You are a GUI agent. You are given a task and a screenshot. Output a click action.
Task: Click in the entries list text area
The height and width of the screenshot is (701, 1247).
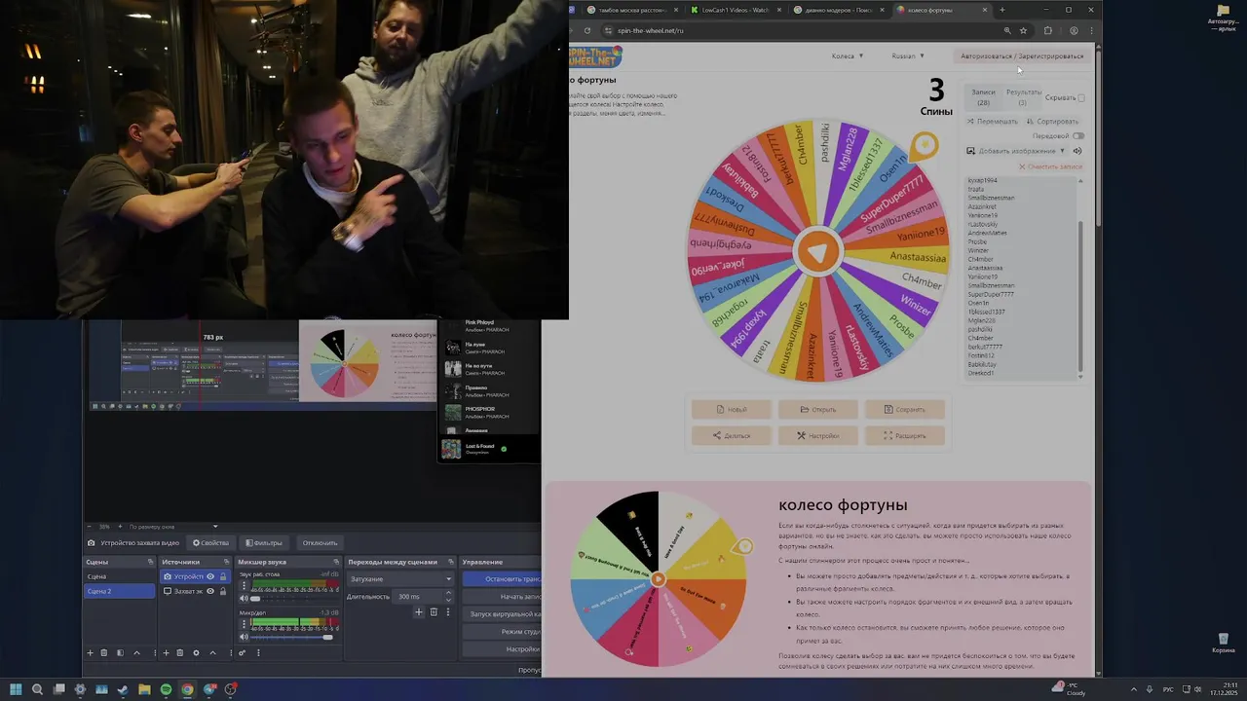pos(1019,277)
